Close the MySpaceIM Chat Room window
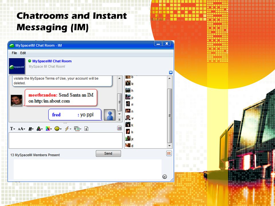The image size is (275, 206). click(166, 43)
